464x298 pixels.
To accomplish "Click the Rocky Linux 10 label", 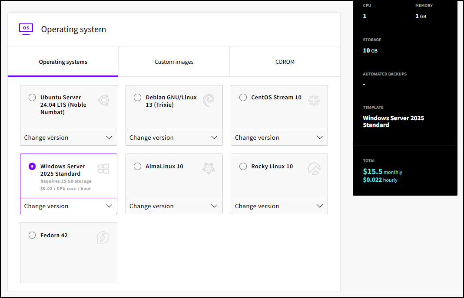I will [272, 166].
